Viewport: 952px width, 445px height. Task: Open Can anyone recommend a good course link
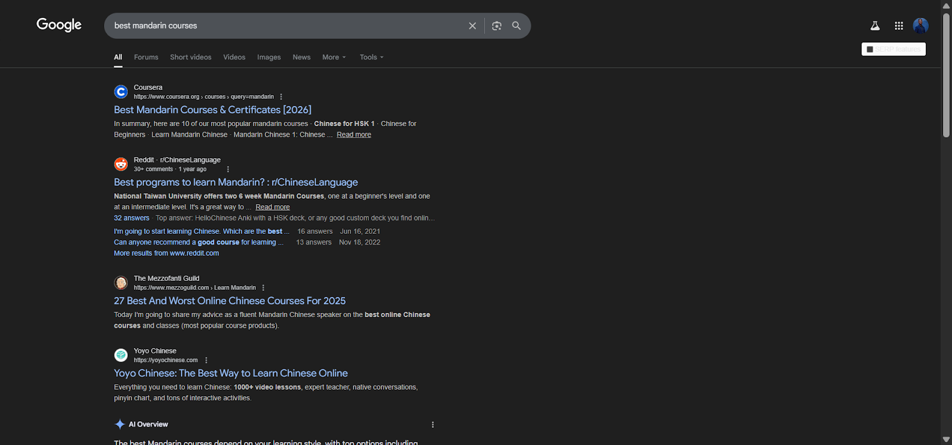(x=199, y=242)
